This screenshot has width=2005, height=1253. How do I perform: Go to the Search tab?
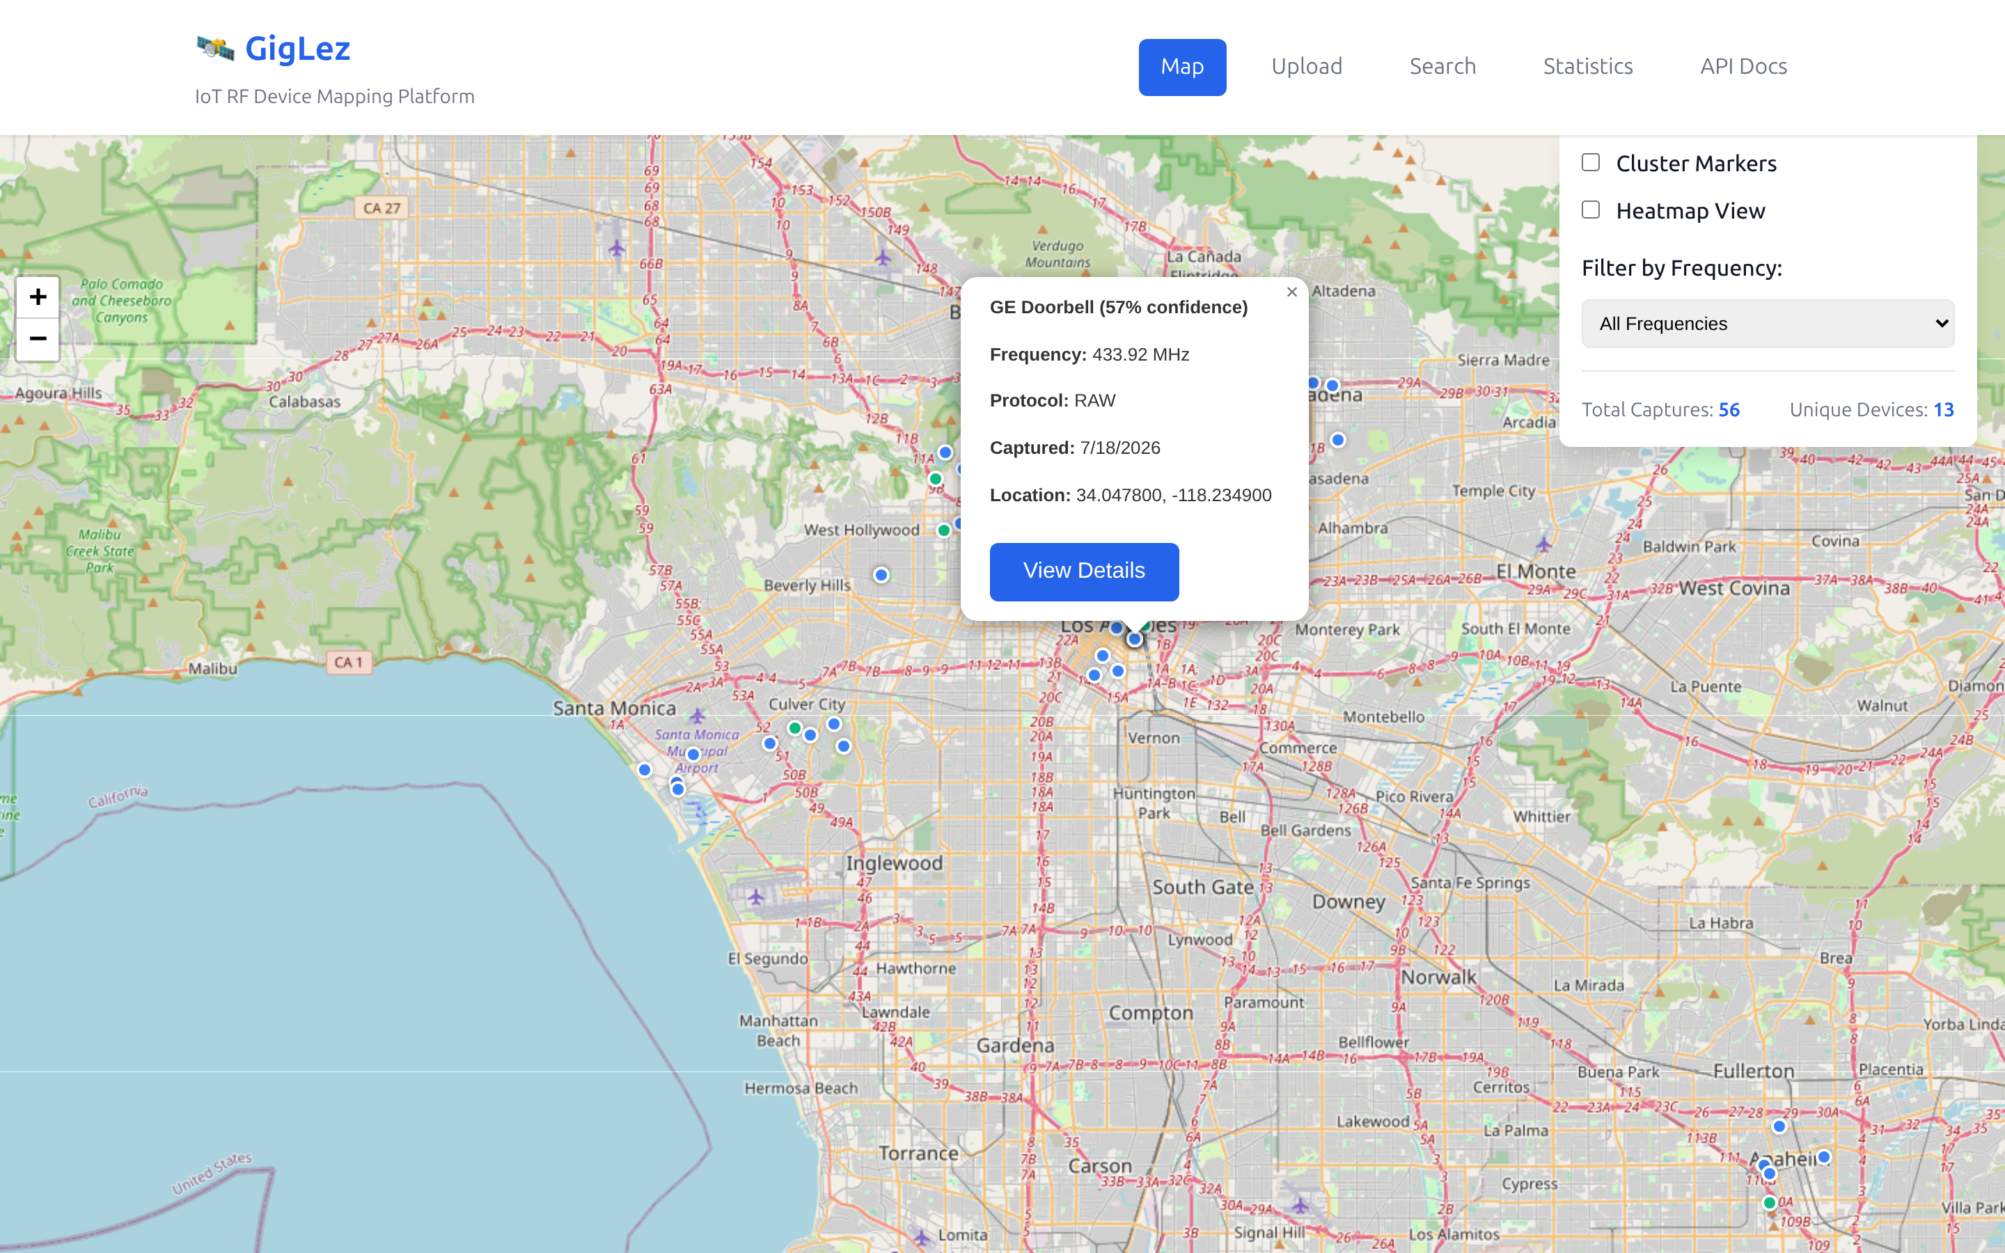1442,67
